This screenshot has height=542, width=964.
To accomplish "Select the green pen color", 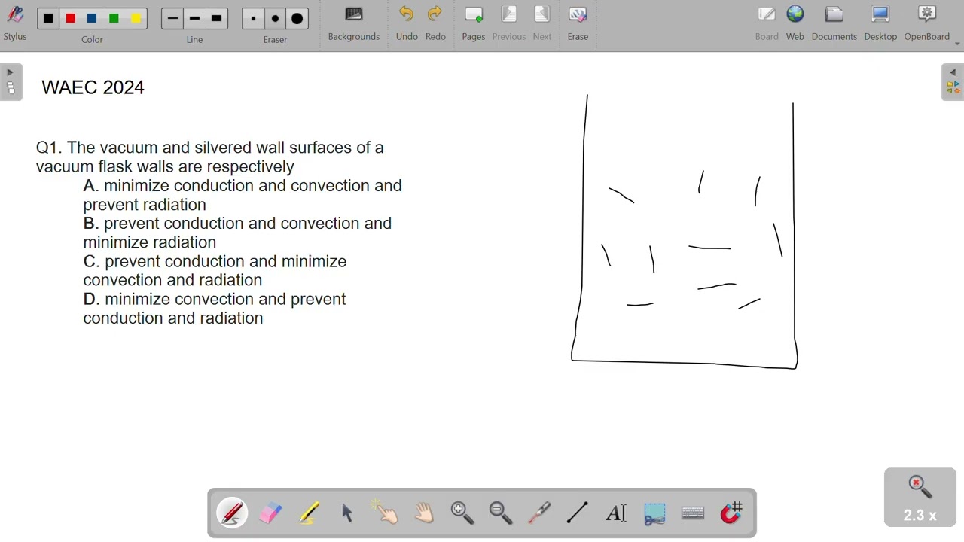I will (x=114, y=18).
